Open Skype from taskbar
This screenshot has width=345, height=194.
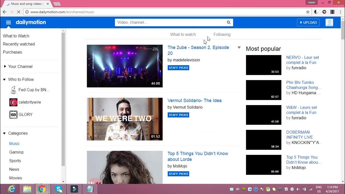[x=58, y=189]
